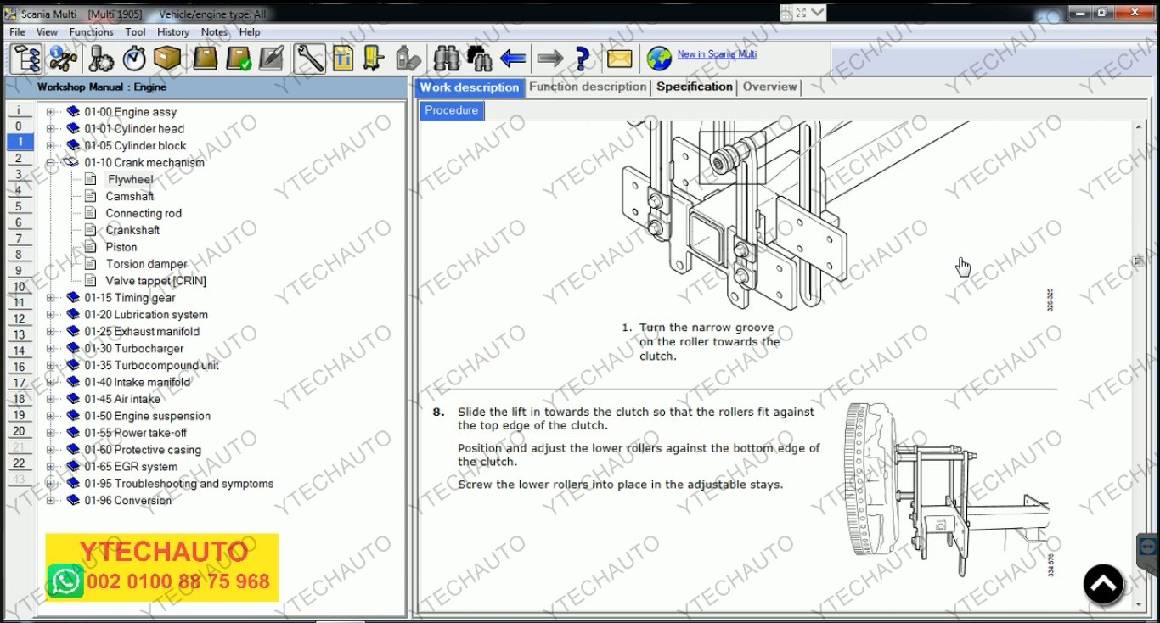
Task: Expand the 01-30 Turbocharger node
Action: pyautogui.click(x=51, y=349)
